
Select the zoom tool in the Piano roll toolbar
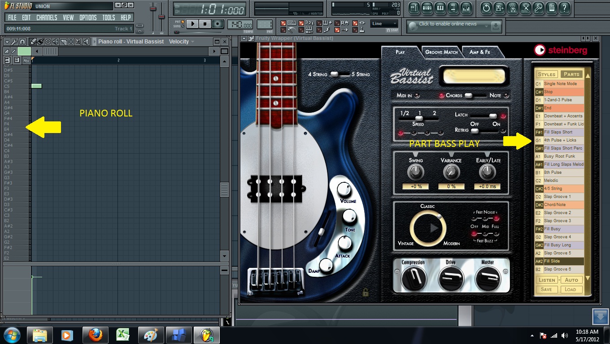tap(79, 41)
